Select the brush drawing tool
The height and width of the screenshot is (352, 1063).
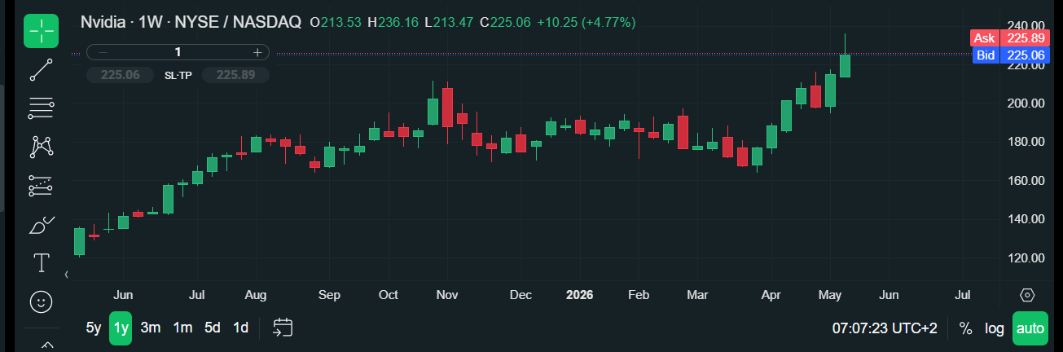pos(41,224)
